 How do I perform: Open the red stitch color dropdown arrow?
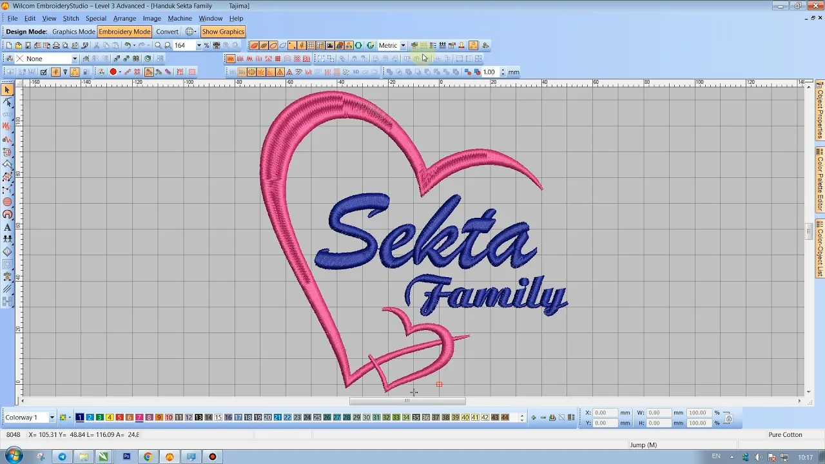[120, 72]
